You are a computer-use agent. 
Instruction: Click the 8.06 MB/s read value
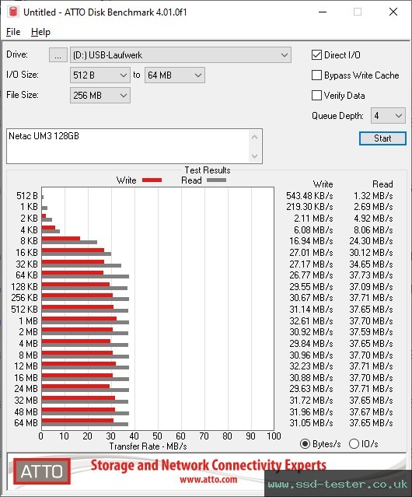[373, 229]
